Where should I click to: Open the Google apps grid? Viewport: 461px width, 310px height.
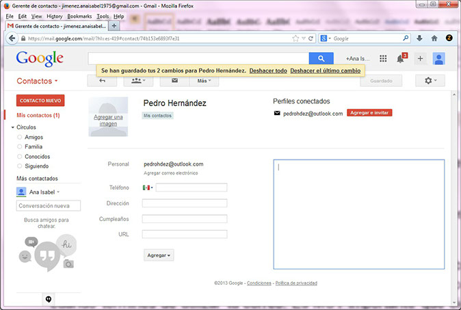click(x=383, y=59)
